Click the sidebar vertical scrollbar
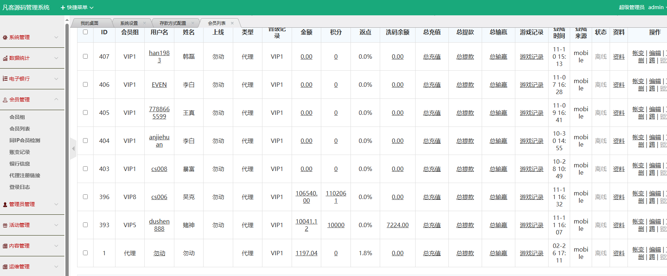667x276 pixels. [67, 146]
